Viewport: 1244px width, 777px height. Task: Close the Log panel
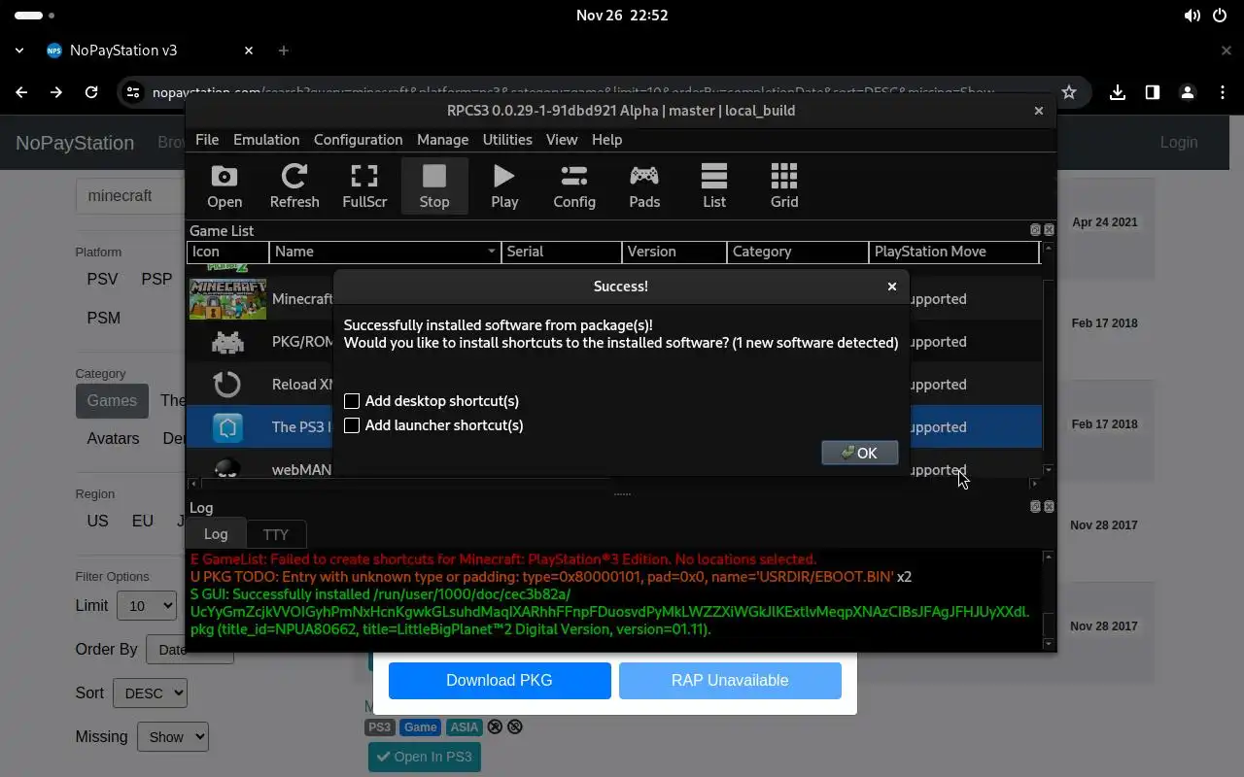(1049, 507)
